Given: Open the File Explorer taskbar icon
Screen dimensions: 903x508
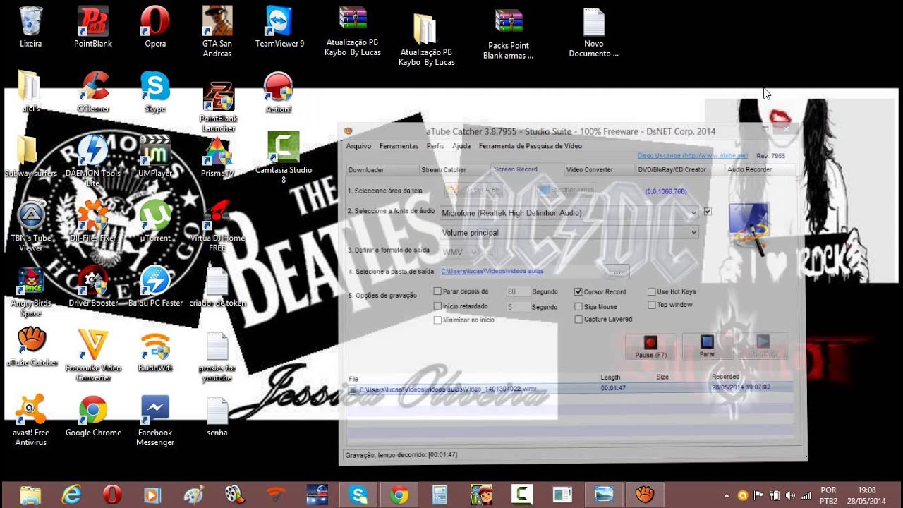Looking at the screenshot, I should pos(30,495).
